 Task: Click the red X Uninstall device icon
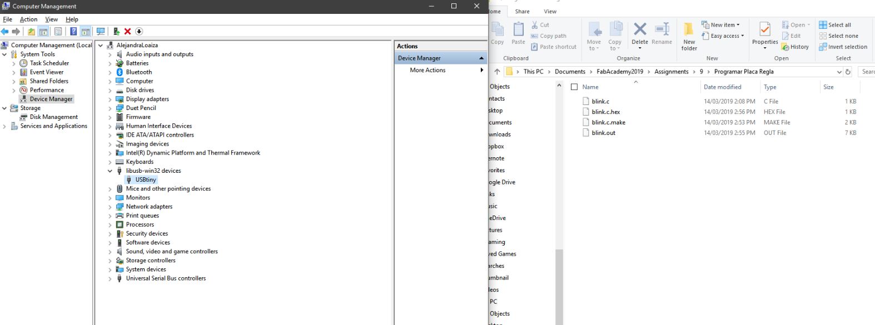click(127, 32)
